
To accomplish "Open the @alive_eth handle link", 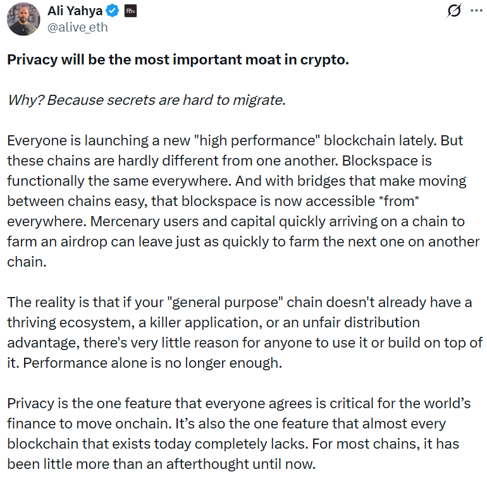I will (x=77, y=27).
